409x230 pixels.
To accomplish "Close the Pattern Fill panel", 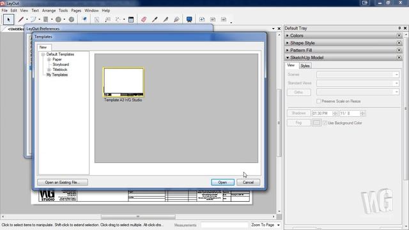I will 399,50.
